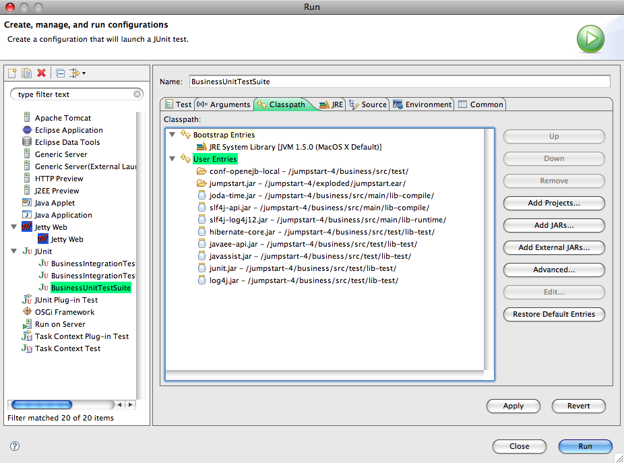
Task: Click the Eclipse Data Tools database icon
Action: click(x=27, y=142)
